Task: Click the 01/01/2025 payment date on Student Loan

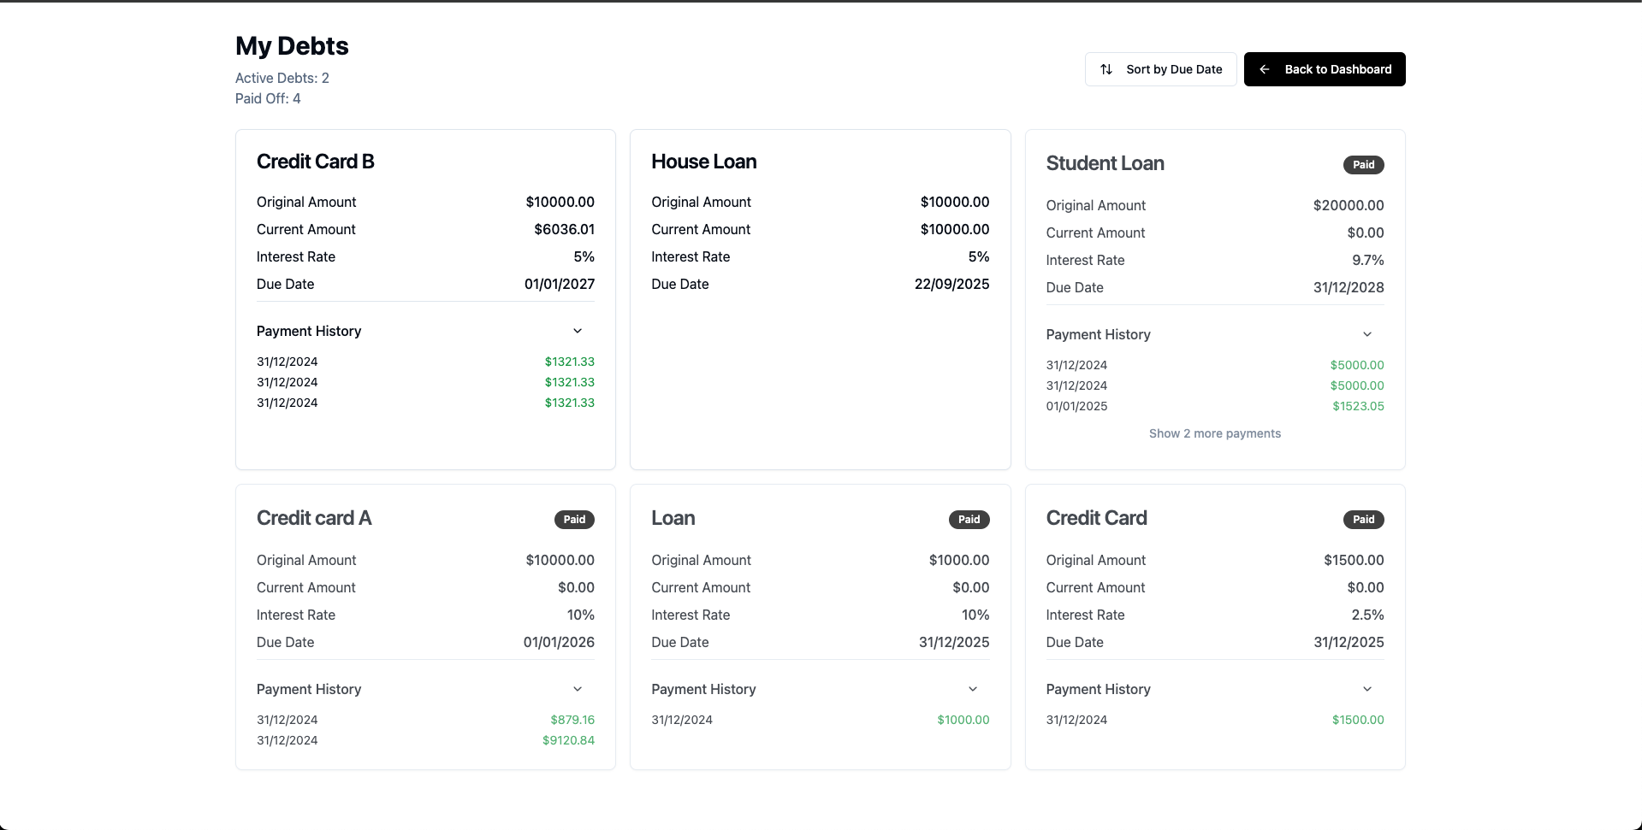Action: (1076, 406)
